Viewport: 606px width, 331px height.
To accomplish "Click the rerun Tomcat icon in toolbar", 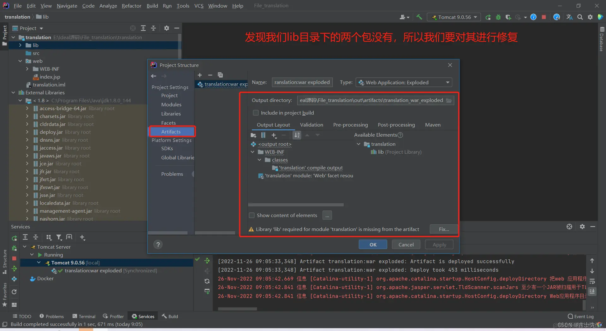I will point(488,17).
